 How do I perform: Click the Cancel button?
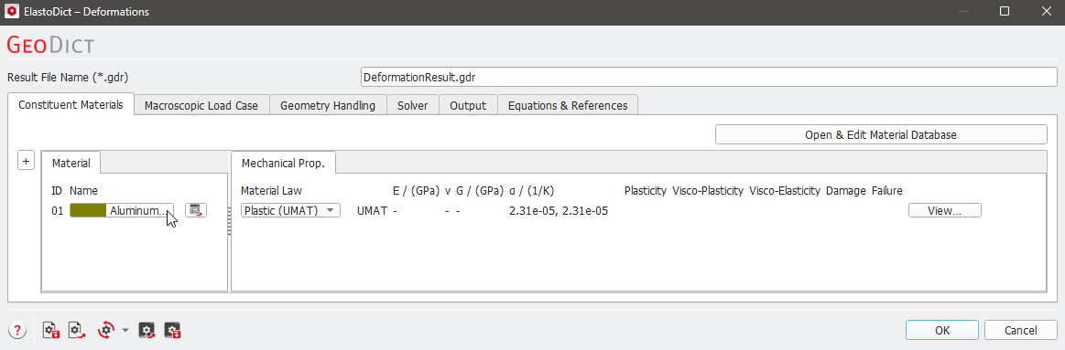[1021, 330]
